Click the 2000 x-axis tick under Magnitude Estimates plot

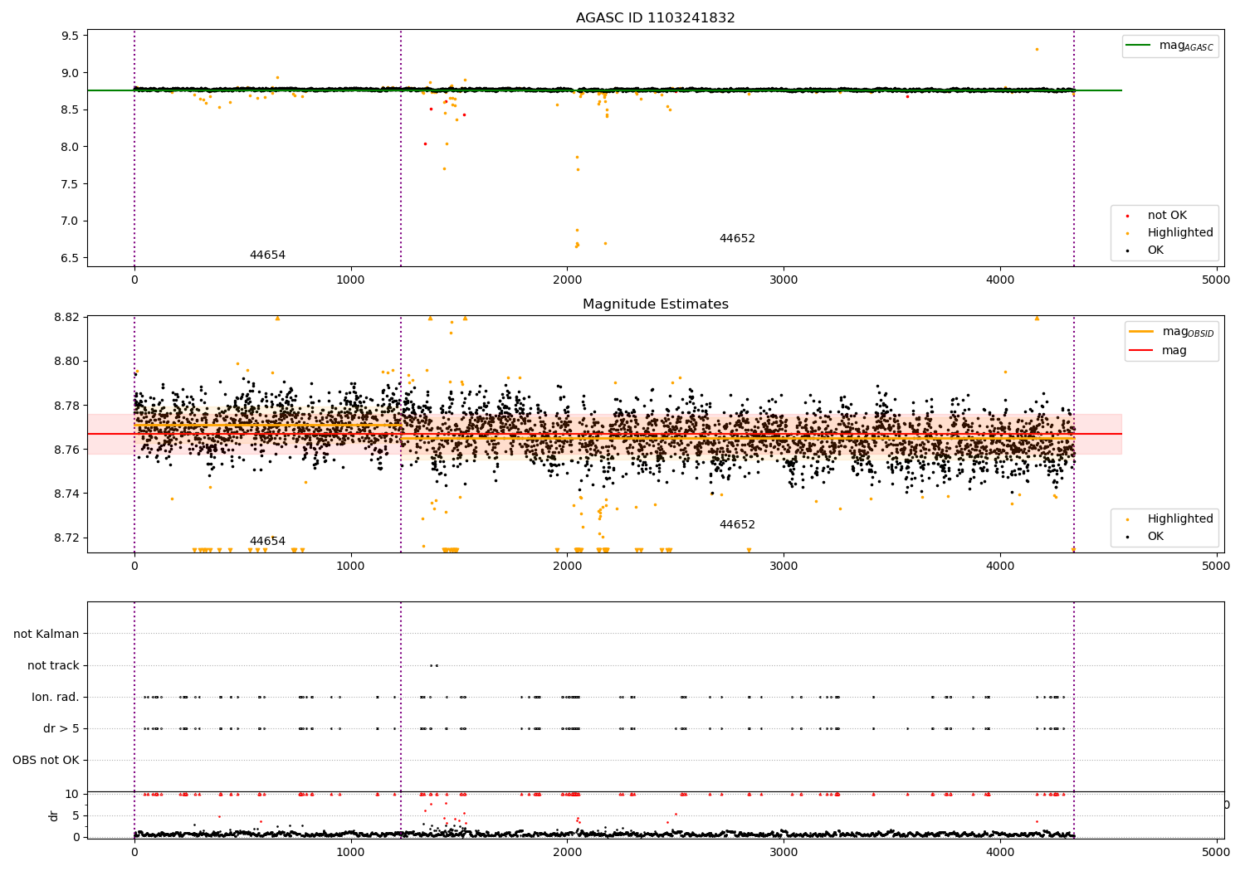tap(567, 567)
